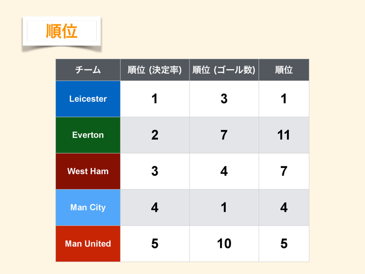Click Man United's conversion-rate rank cell showing 5
365x274 pixels.
click(155, 243)
